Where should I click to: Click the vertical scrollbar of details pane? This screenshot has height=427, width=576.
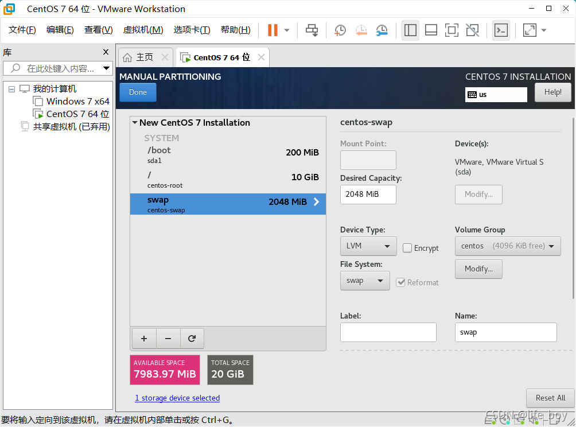[573, 208]
